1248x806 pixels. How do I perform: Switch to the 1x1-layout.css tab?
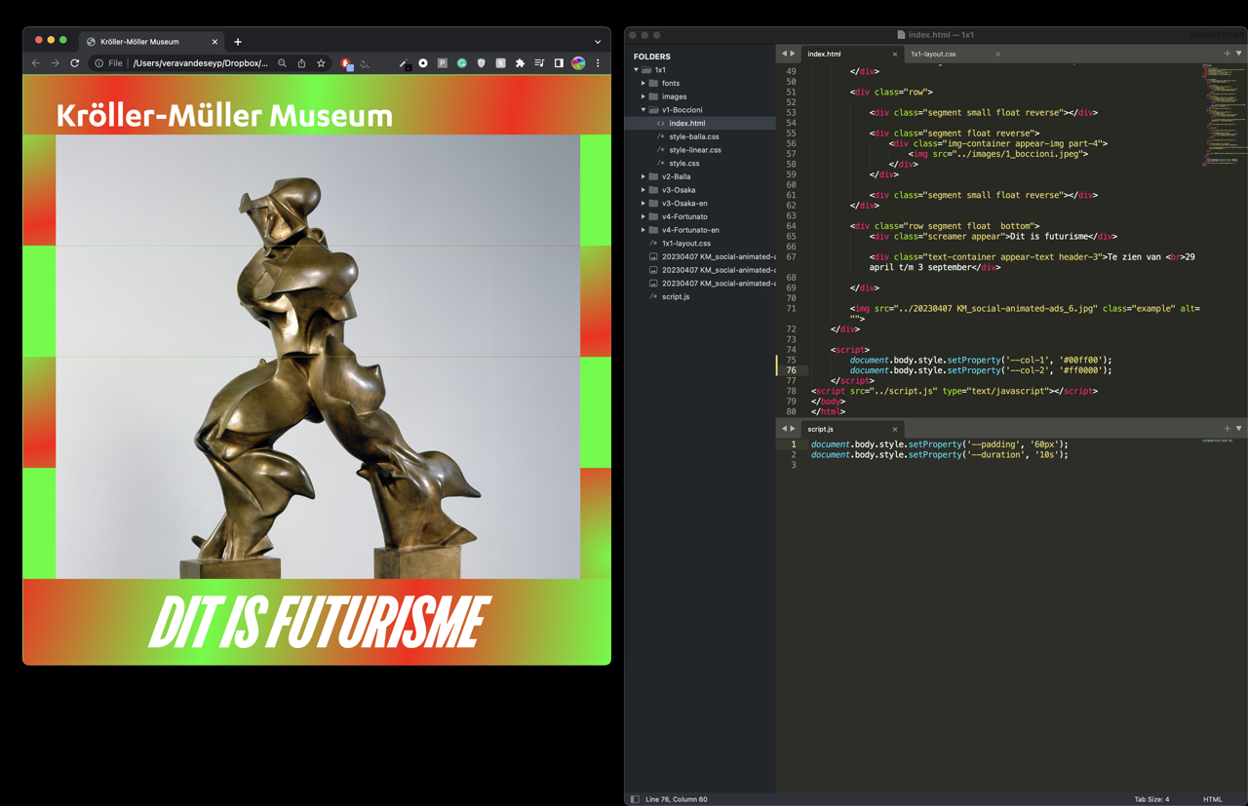[x=933, y=55]
